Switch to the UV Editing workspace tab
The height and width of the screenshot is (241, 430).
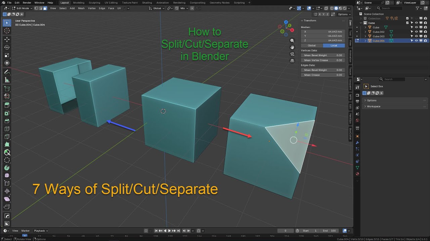click(111, 3)
